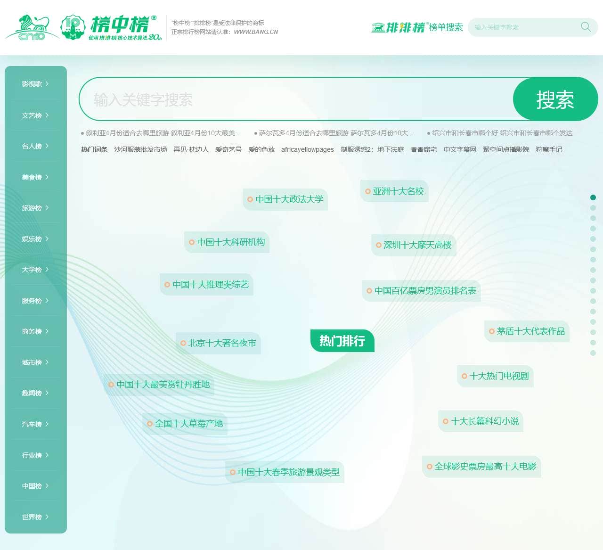Open the 中国十大最美赏牡丹胜地 ranking tag

click(159, 385)
